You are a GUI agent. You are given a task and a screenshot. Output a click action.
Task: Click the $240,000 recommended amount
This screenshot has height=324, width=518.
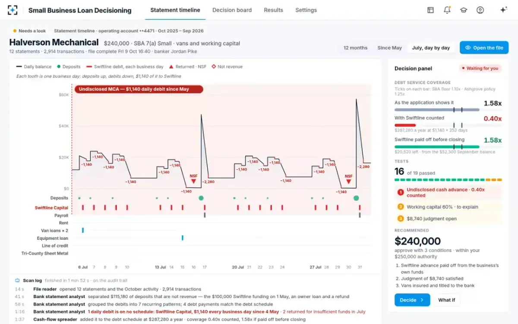click(418, 241)
